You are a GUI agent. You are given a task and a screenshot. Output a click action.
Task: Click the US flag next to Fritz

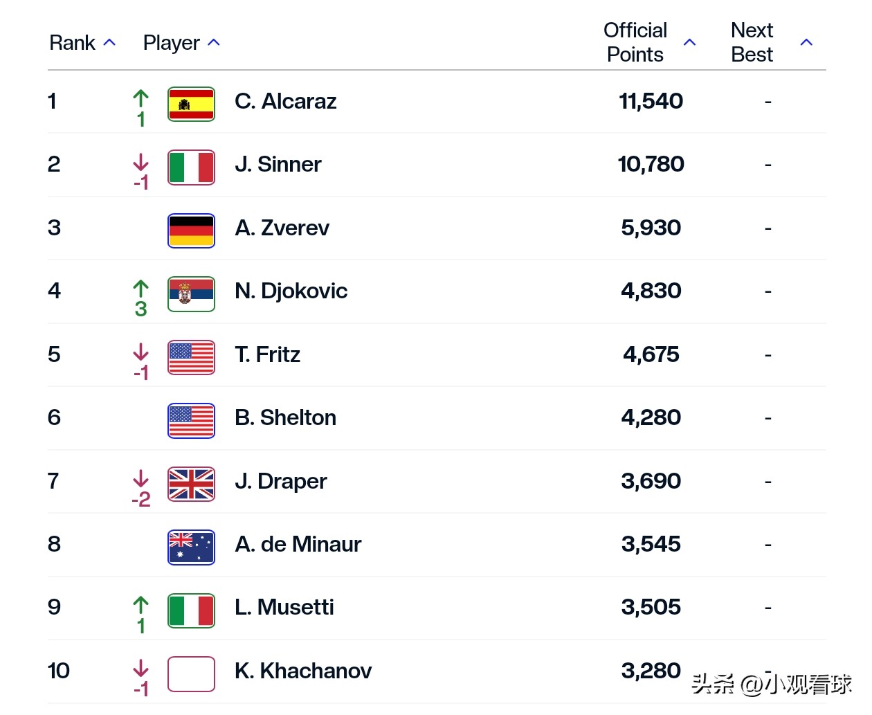(191, 358)
